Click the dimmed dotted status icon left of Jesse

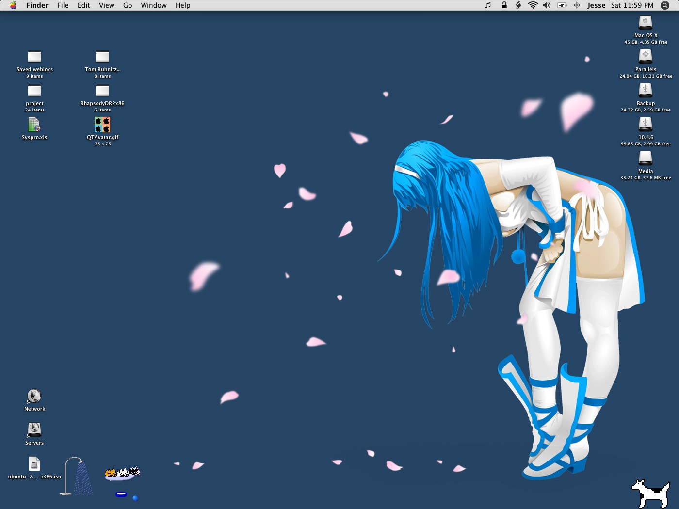pyautogui.click(x=577, y=5)
